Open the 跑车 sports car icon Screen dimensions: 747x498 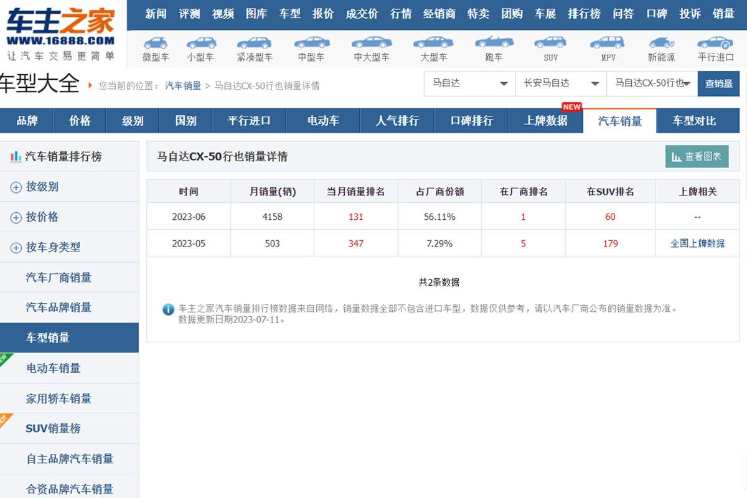pyautogui.click(x=494, y=42)
